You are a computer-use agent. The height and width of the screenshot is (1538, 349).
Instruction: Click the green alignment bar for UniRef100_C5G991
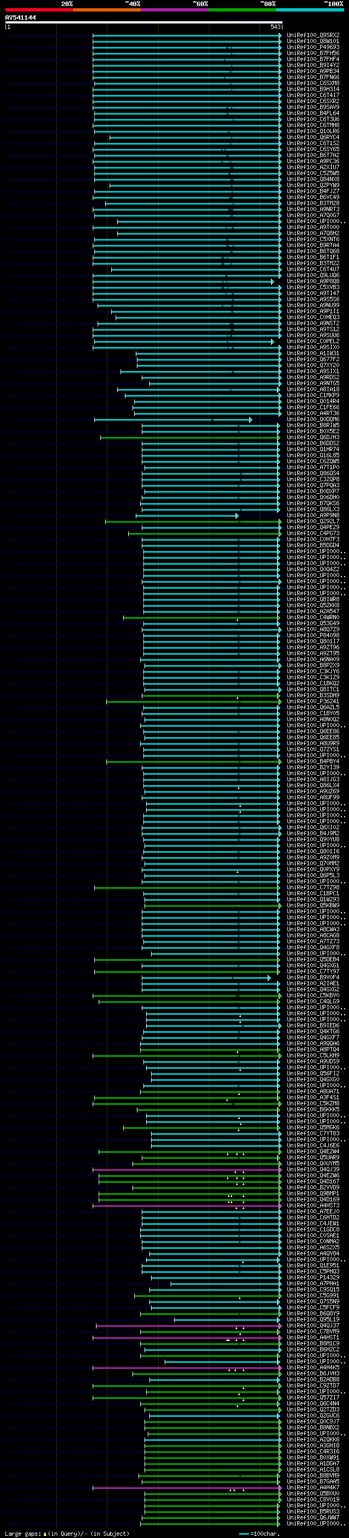point(208,1296)
